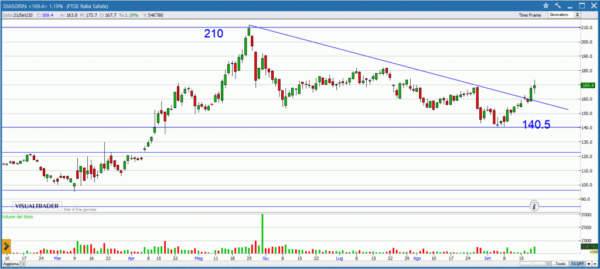Click the 100.0 price axis label
The height and width of the screenshot is (269, 600).
[588, 185]
